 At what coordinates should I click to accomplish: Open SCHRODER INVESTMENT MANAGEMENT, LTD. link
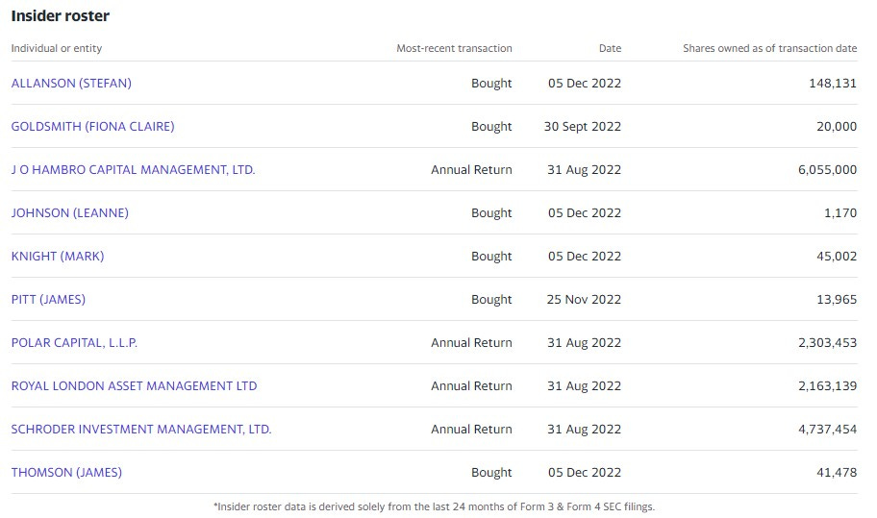tap(141, 430)
